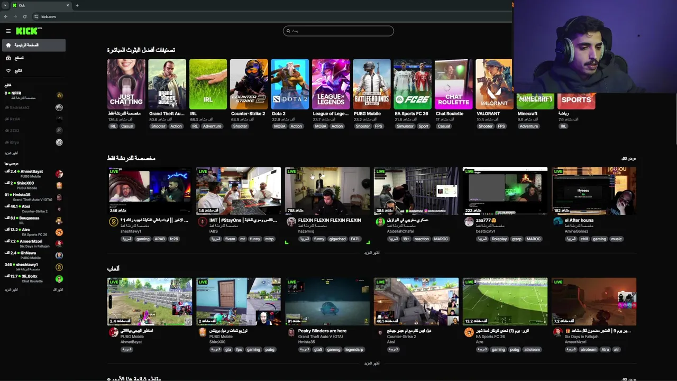Click the music tag under AmineGomez stream

[x=616, y=239]
